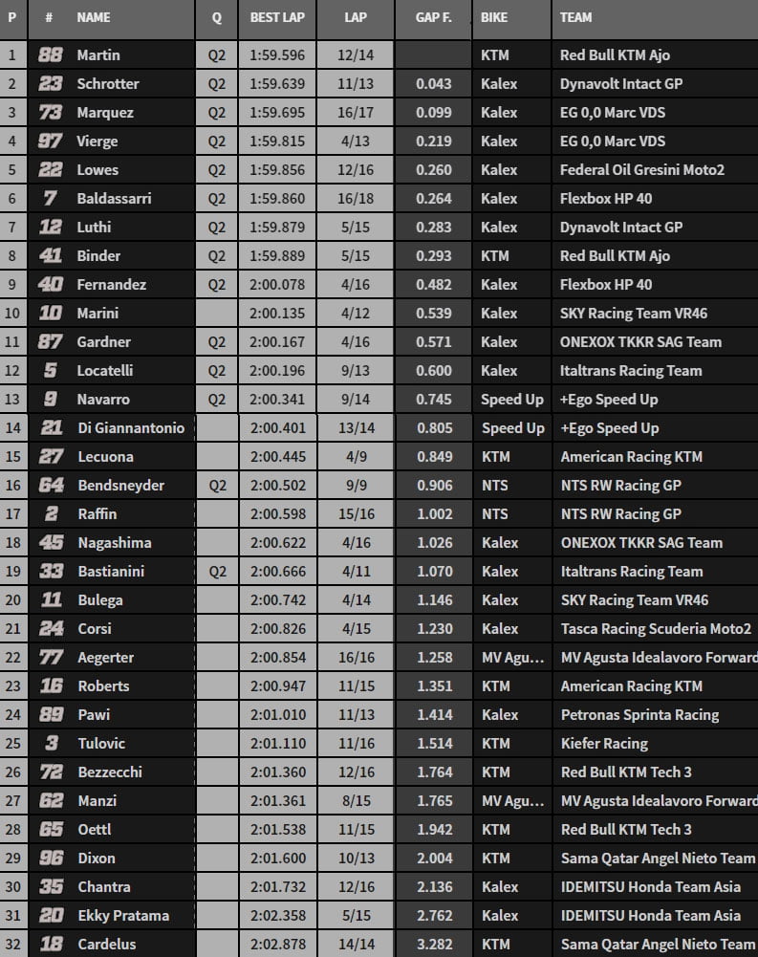Click rider name Ekky Pratama
The height and width of the screenshot is (957, 758).
tap(123, 916)
